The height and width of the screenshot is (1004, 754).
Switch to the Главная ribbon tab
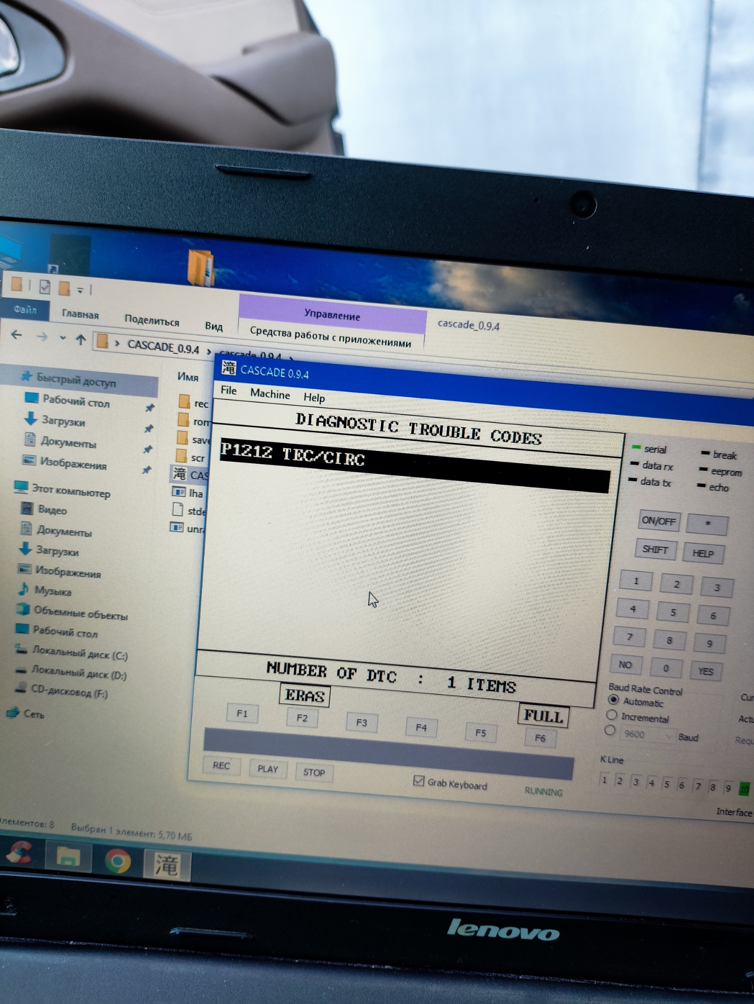pyautogui.click(x=80, y=314)
